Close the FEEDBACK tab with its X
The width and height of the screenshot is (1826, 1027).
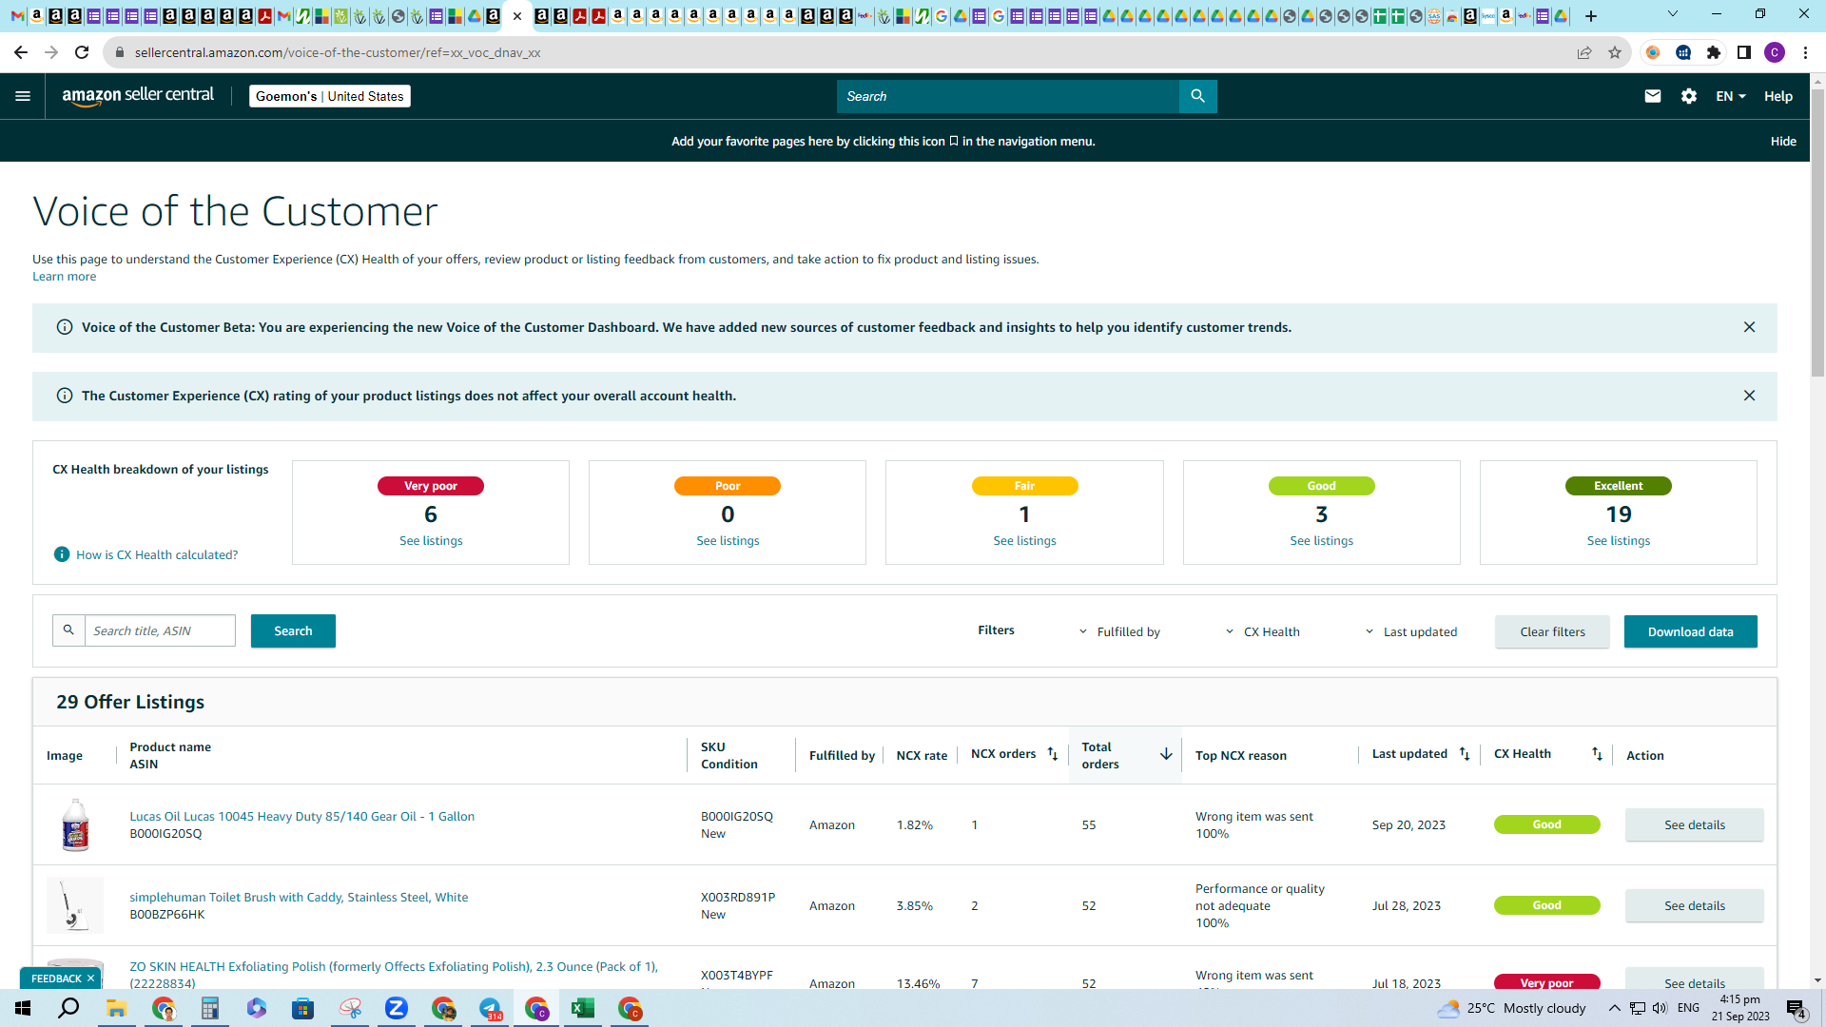click(x=91, y=979)
